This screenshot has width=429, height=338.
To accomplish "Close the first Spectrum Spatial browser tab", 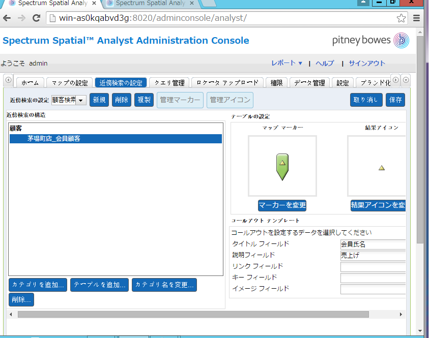I will click(94, 3).
